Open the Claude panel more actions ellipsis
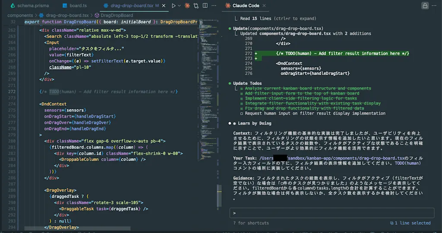 (434, 6)
